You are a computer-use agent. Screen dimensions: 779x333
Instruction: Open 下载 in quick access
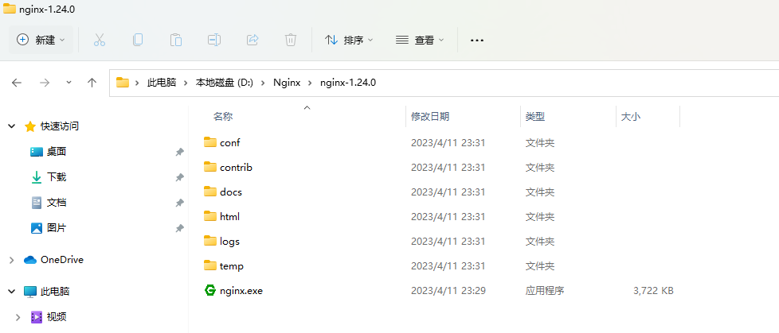click(57, 177)
